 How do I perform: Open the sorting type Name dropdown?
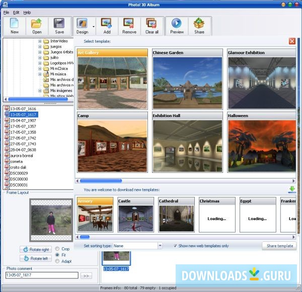pos(160,246)
